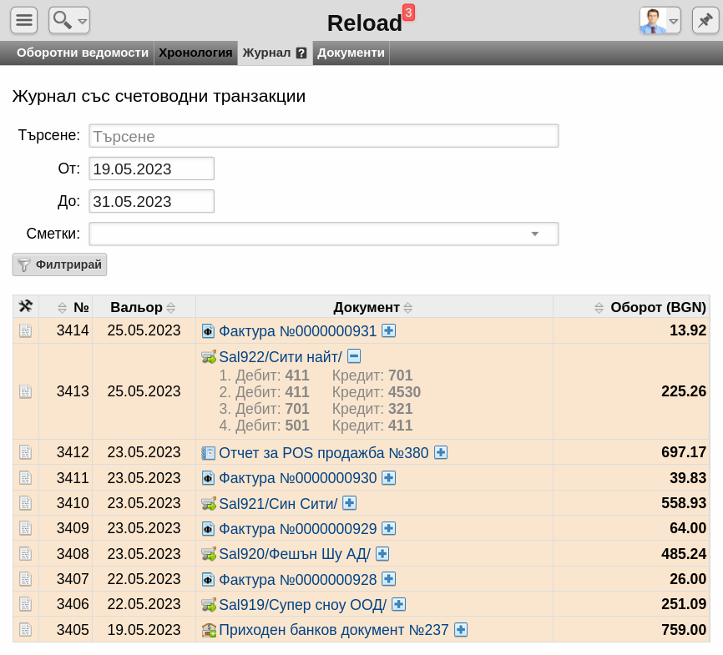Open record icon for row 3411
This screenshot has height=655, width=723.
tap(25, 477)
